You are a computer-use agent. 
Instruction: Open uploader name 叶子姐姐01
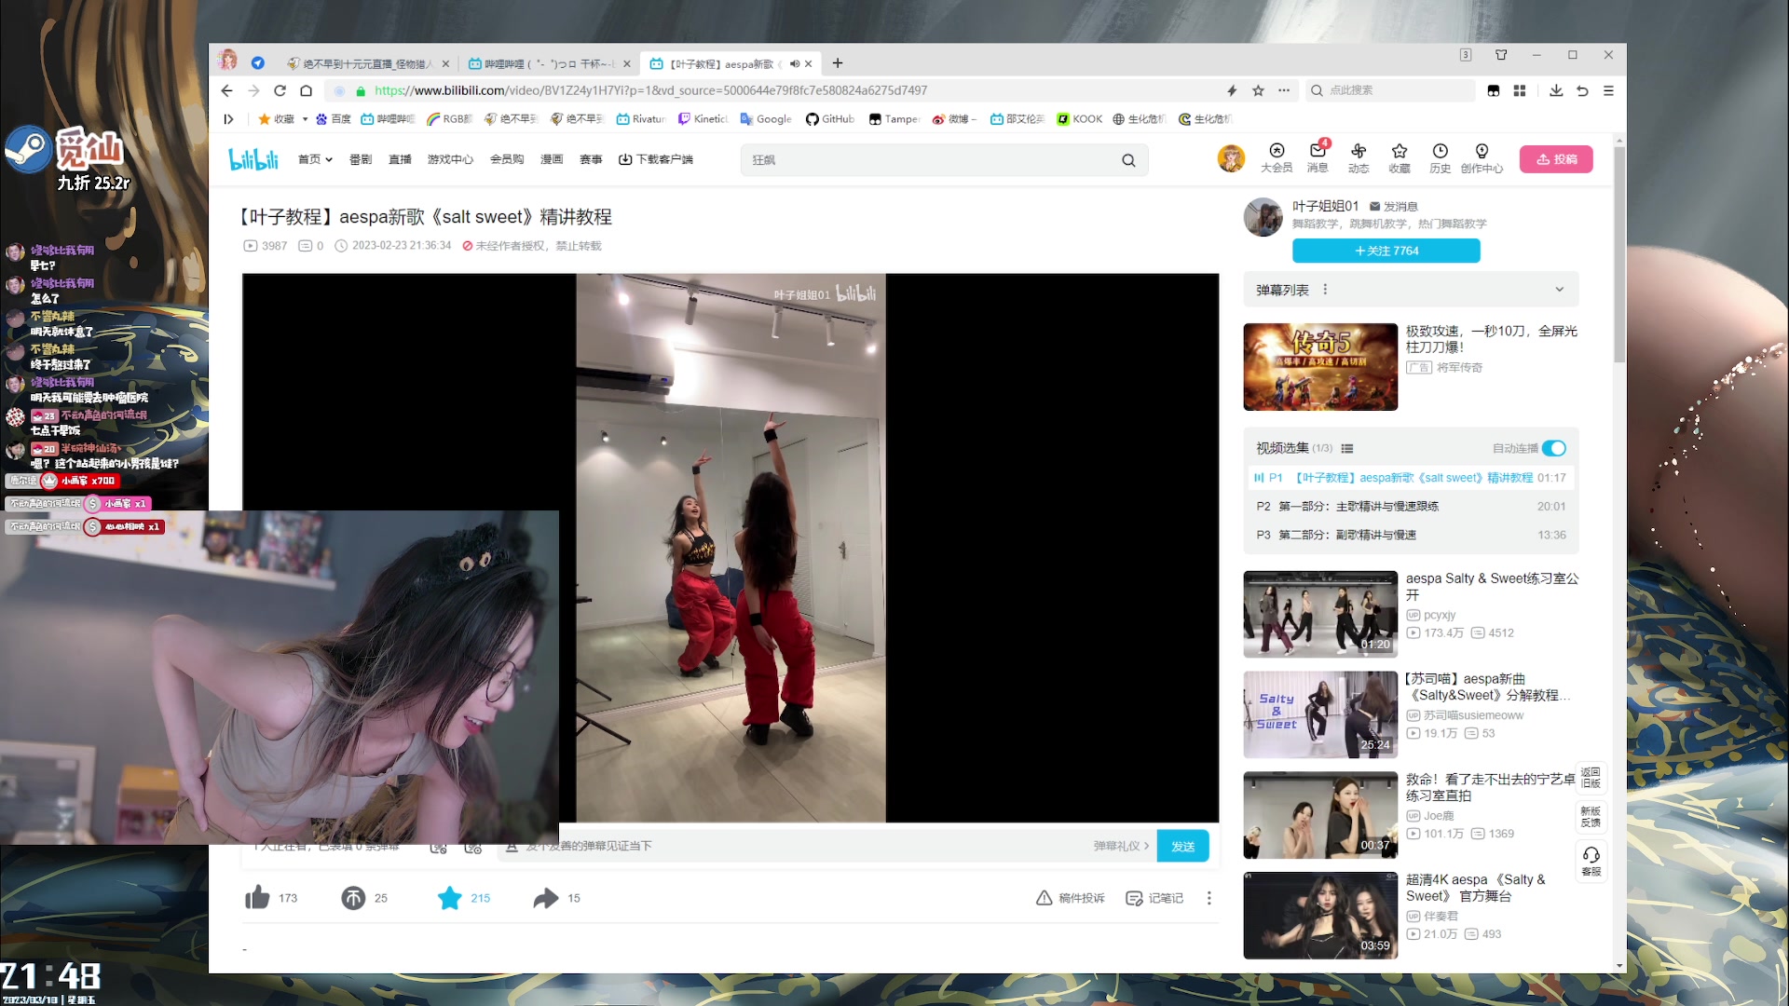(1325, 206)
